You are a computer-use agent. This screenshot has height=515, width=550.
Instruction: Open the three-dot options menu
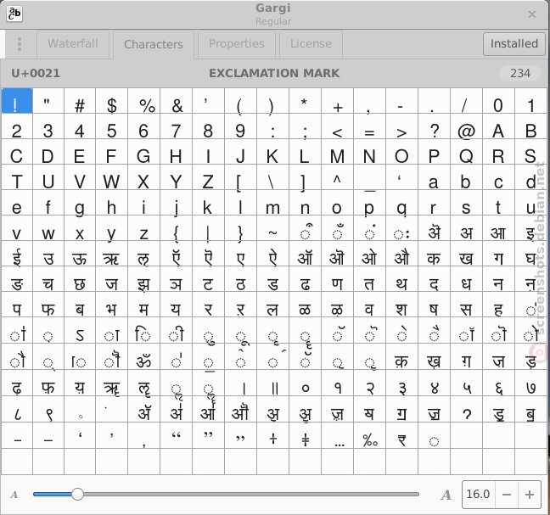(20, 44)
